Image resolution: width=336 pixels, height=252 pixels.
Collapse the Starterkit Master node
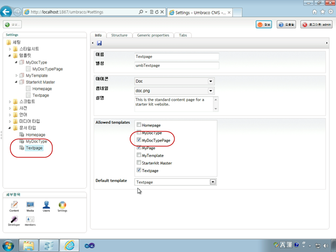[x=16, y=82]
